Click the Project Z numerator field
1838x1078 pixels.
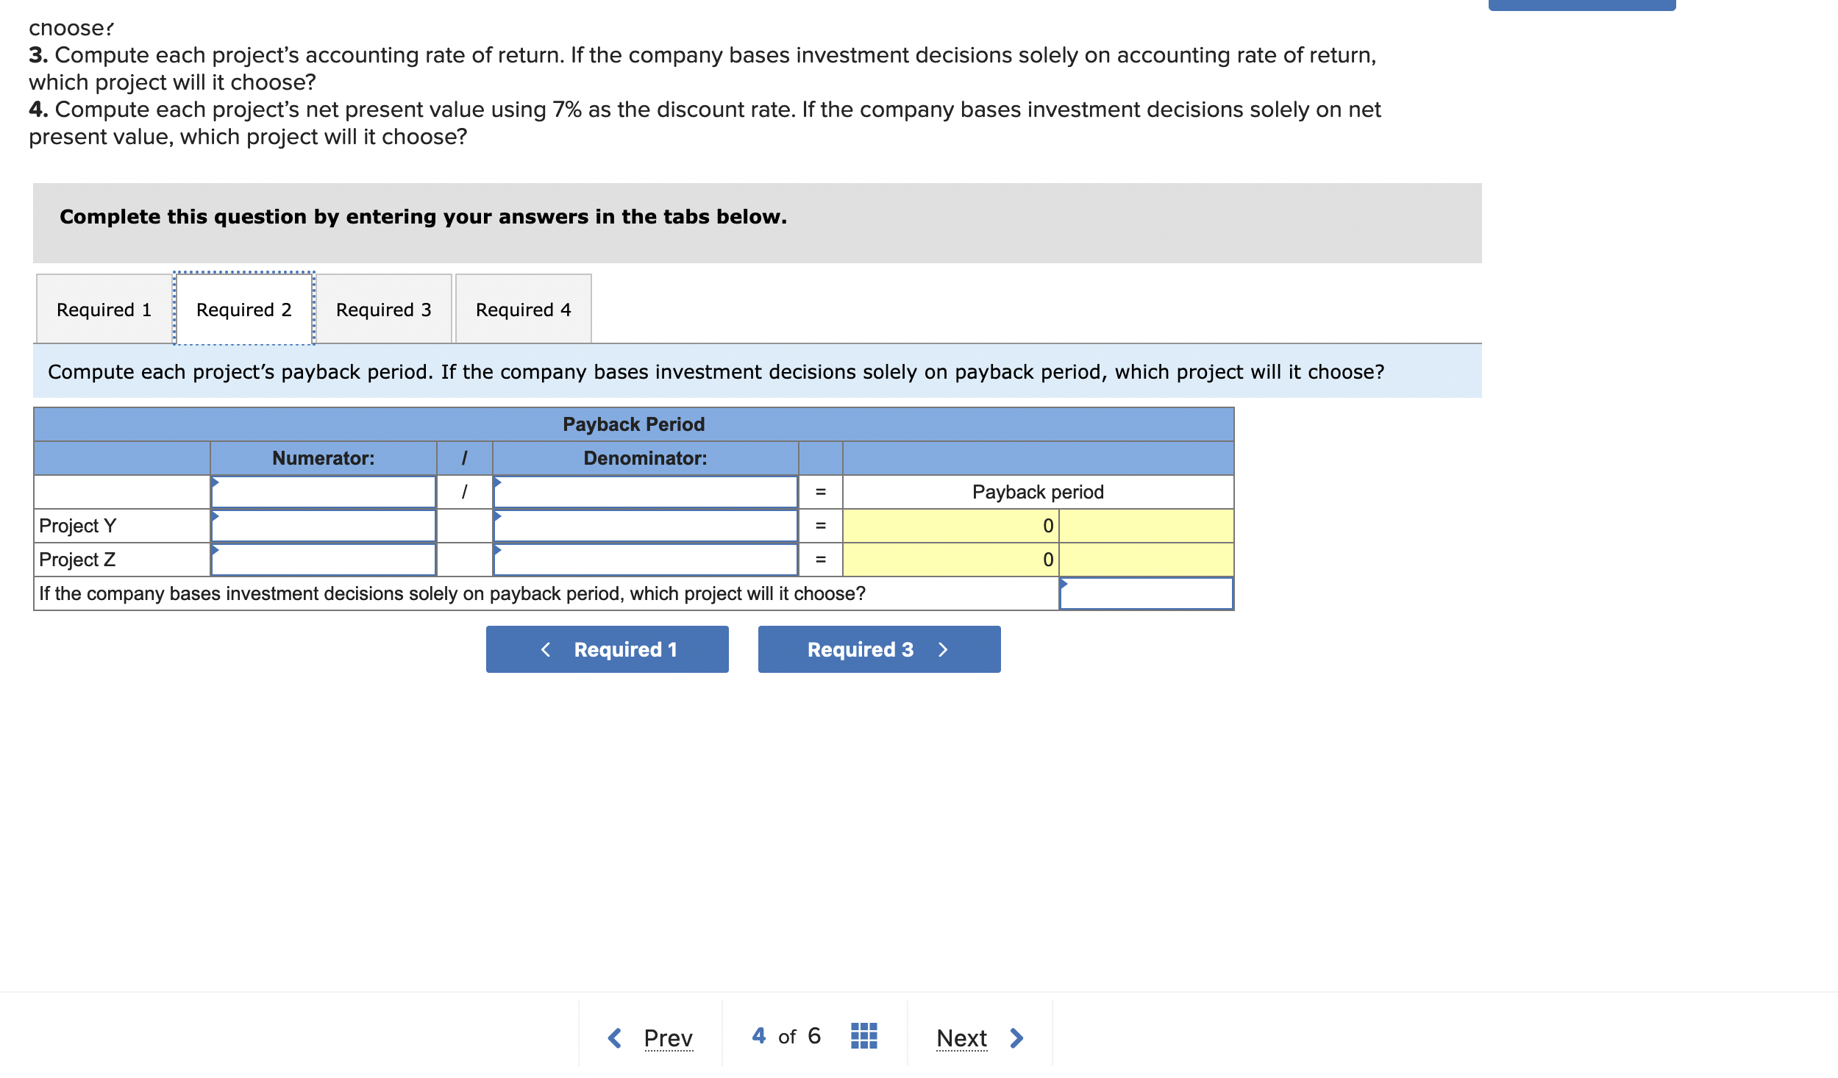324,560
